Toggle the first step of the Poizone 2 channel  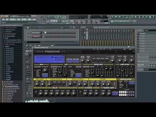click(x=45, y=36)
